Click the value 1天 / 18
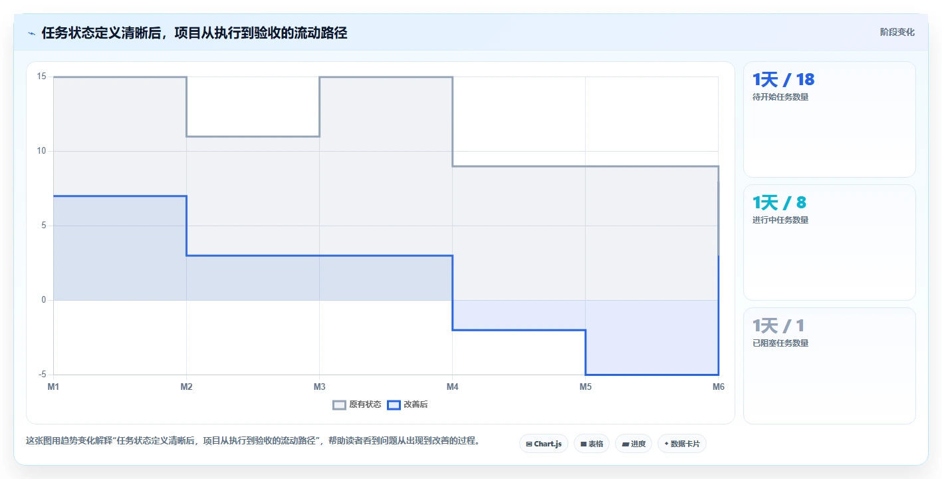942x479 pixels. pos(783,80)
